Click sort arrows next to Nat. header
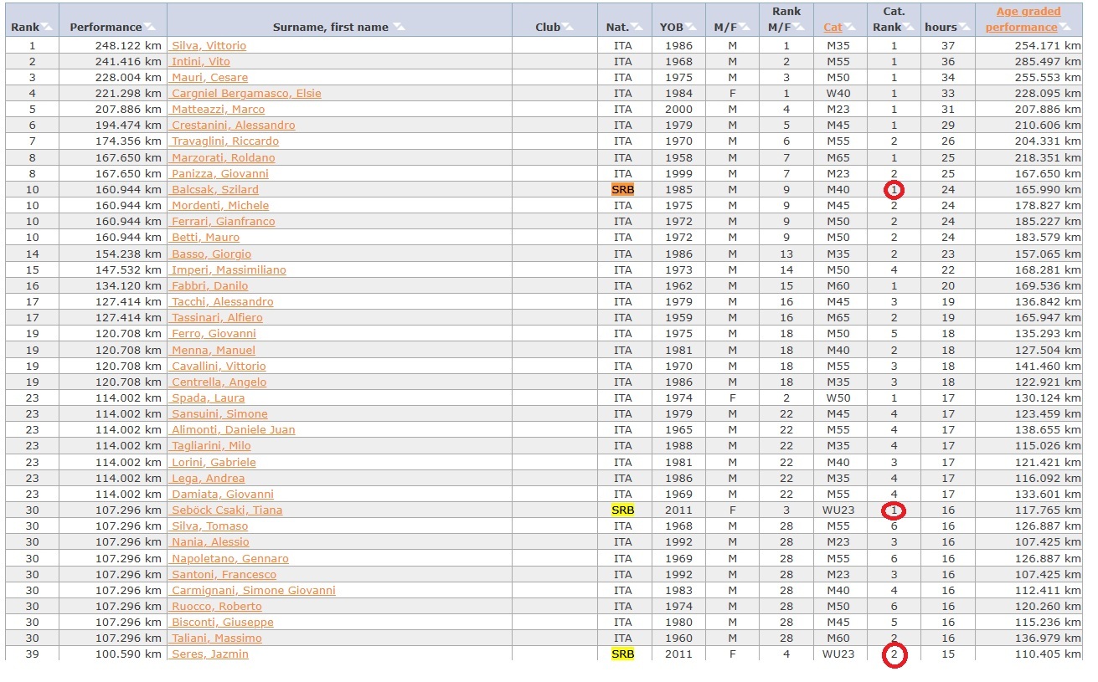The width and height of the screenshot is (1098, 682). pos(636,28)
